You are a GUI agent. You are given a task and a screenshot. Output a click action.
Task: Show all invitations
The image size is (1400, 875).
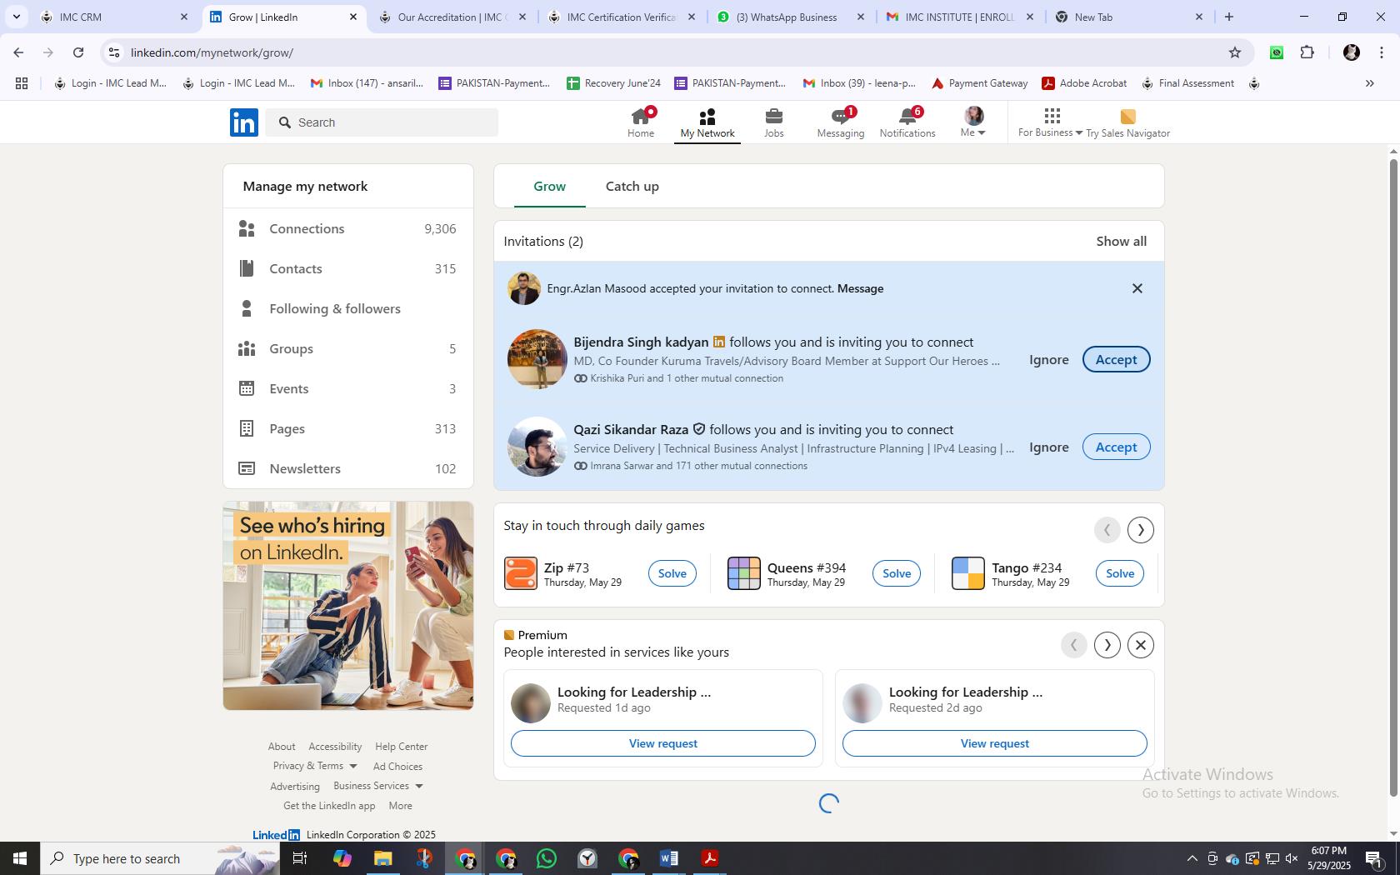(1121, 241)
